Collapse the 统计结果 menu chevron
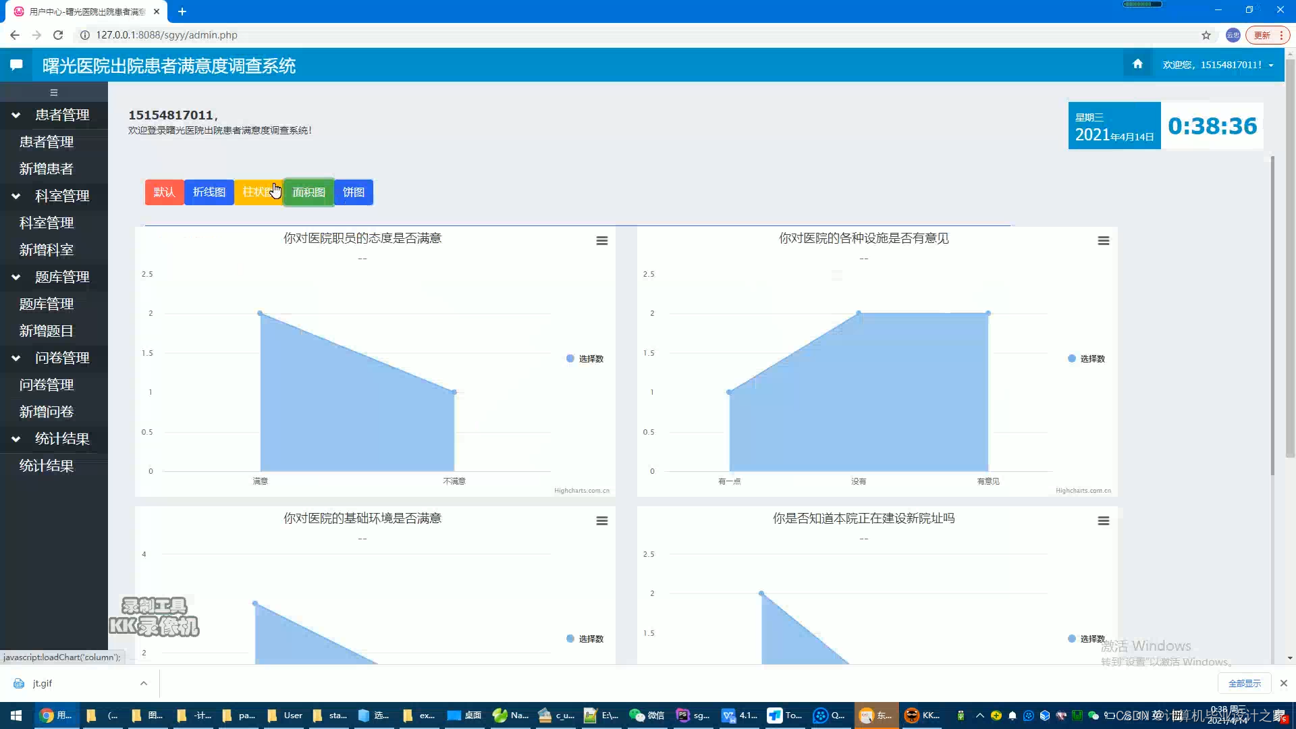 pyautogui.click(x=16, y=439)
